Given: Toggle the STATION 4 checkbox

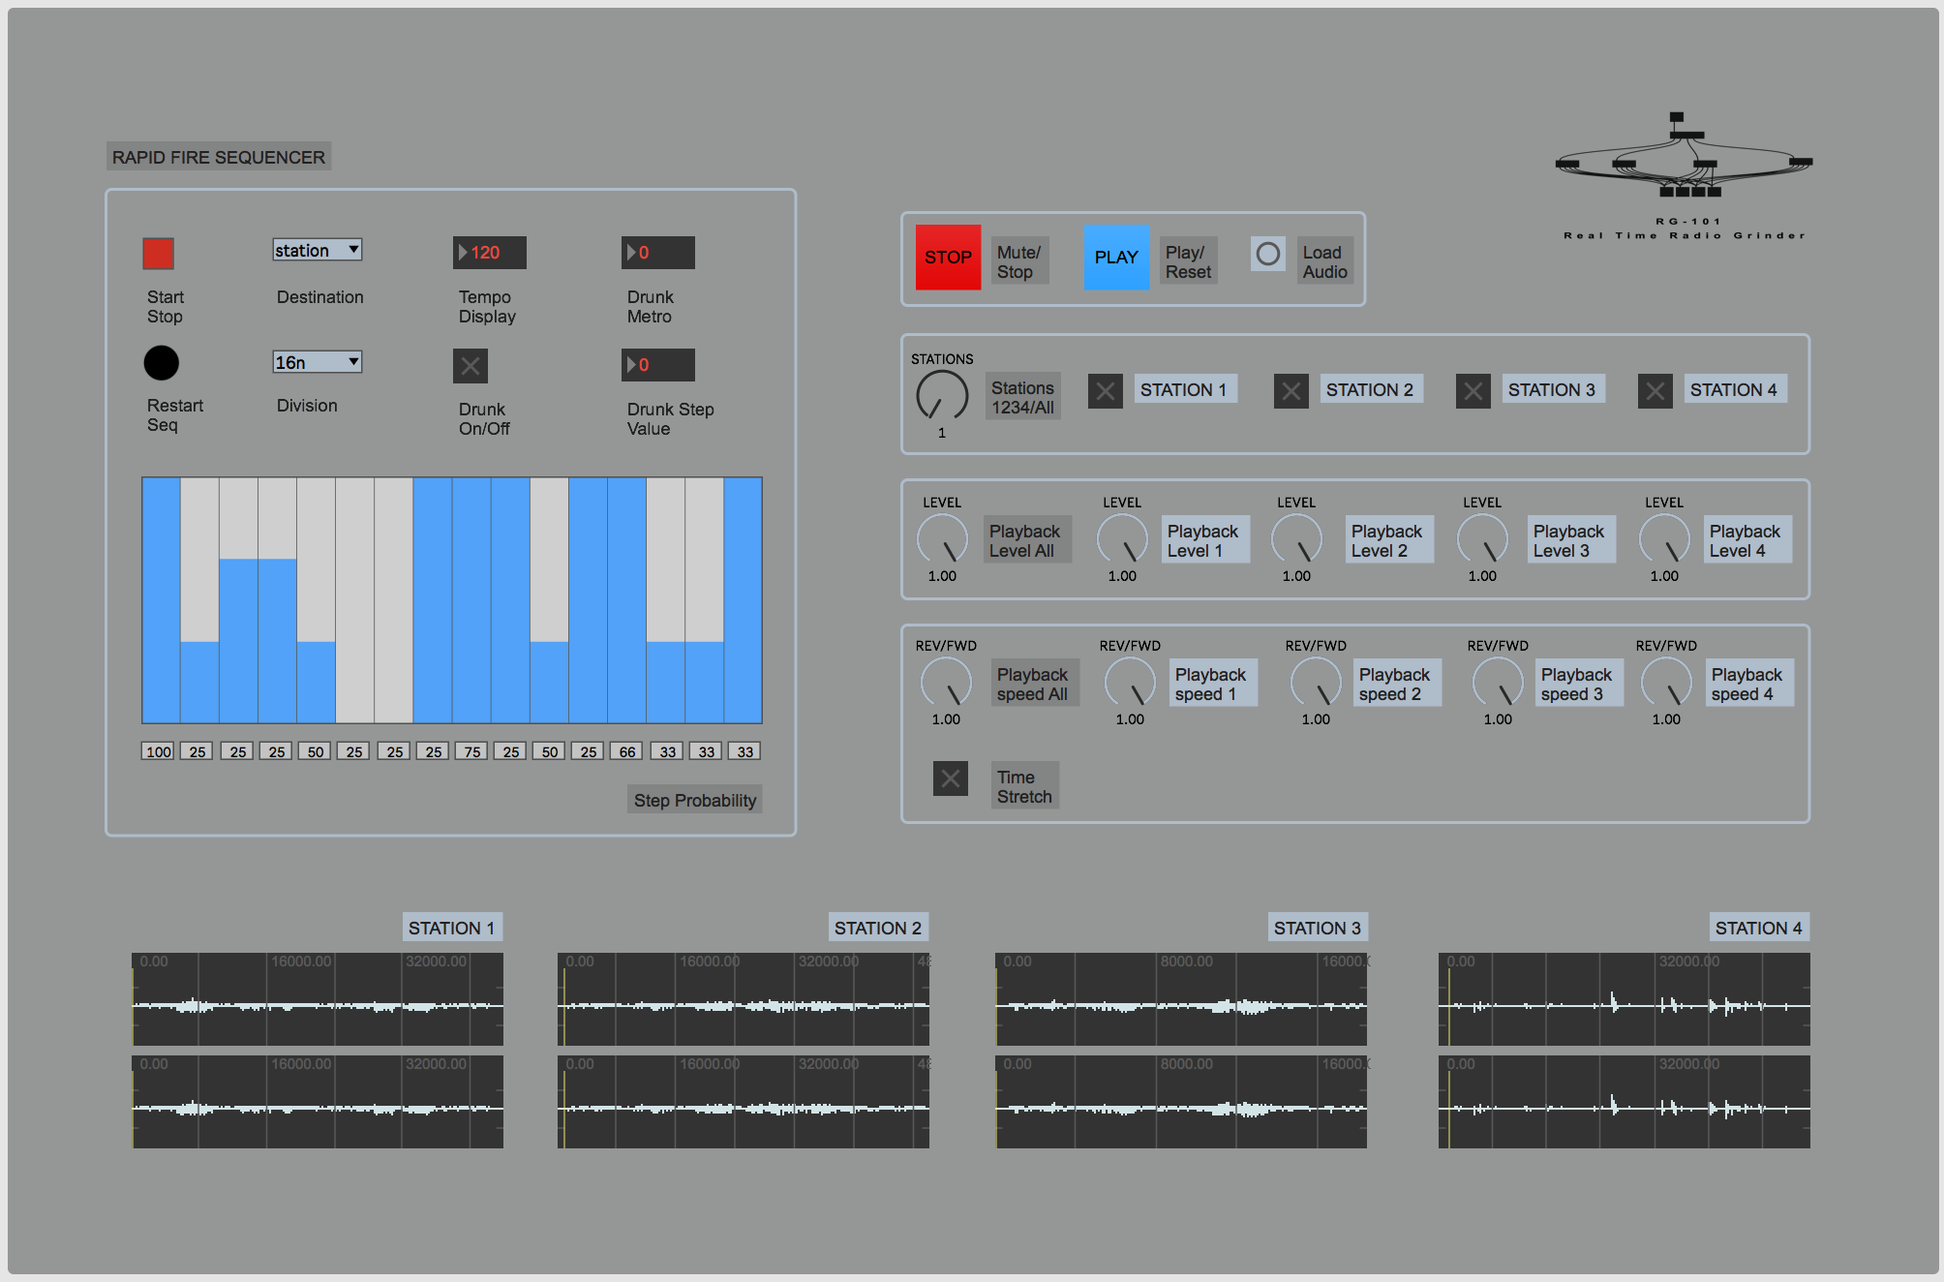Looking at the screenshot, I should (x=1655, y=391).
